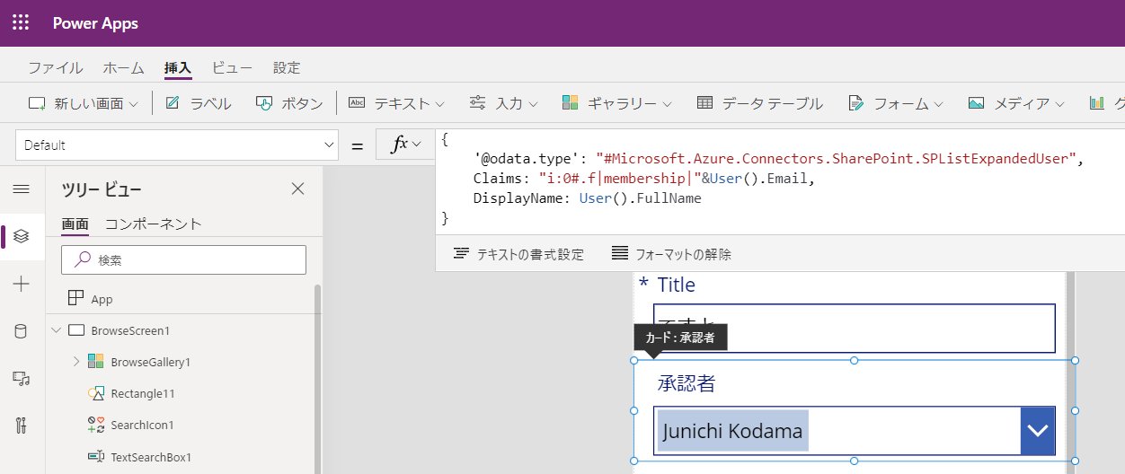Select SearchIcon1 in the tree
This screenshot has height=474, width=1125.
142,425
